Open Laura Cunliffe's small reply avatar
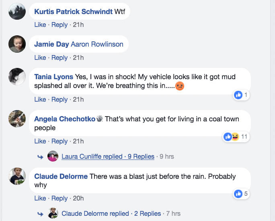 tap(53, 156)
